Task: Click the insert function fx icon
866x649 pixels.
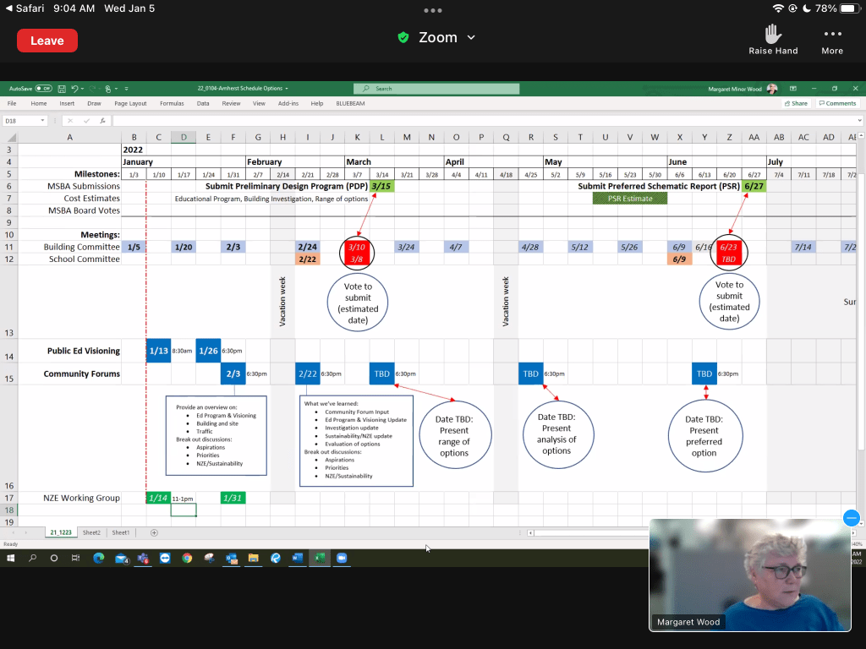Action: (x=102, y=121)
